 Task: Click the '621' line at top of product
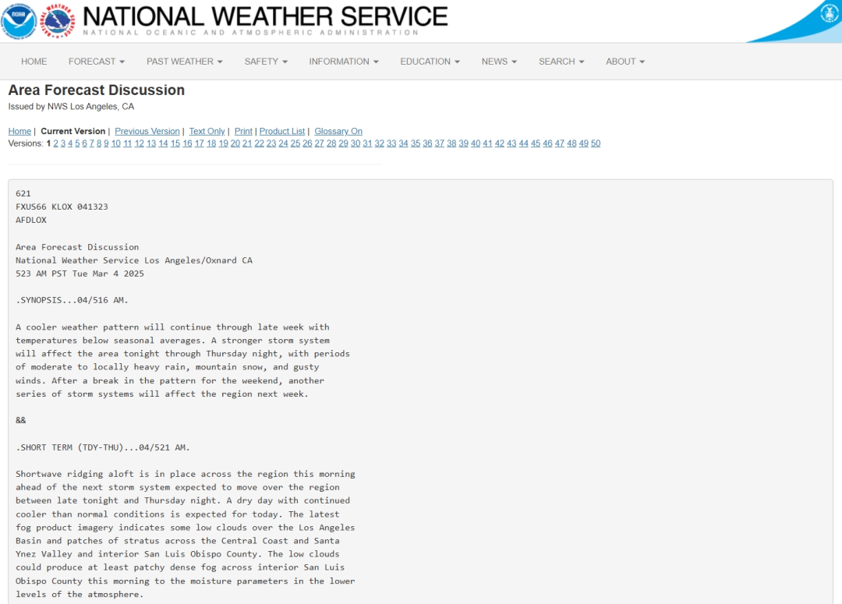pyautogui.click(x=23, y=193)
